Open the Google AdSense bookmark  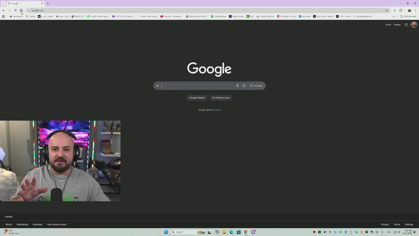(265, 16)
